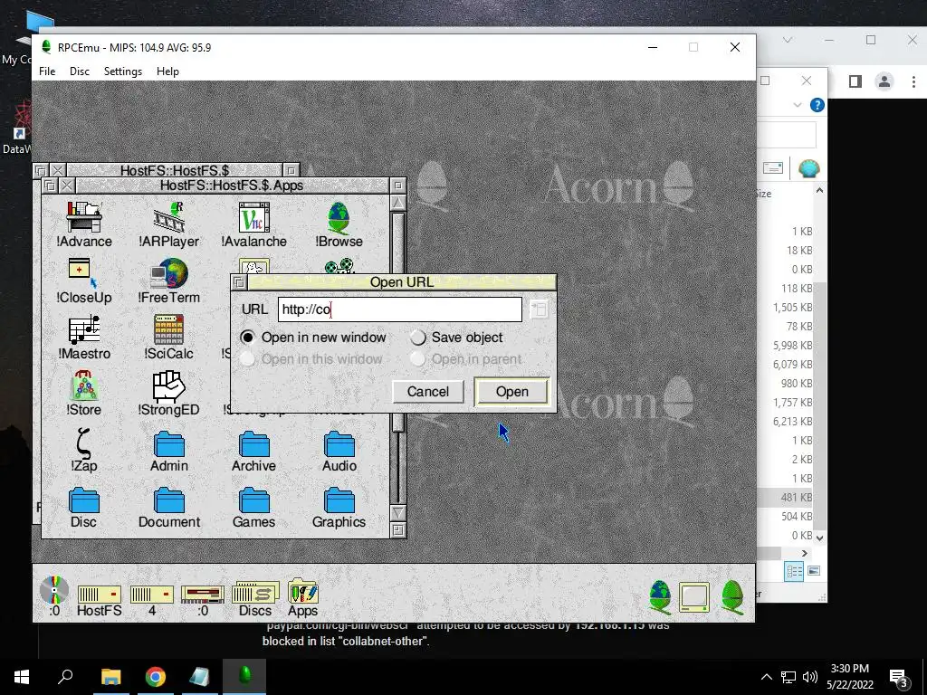
Task: Show hidden tray icons chevron
Action: (766, 677)
